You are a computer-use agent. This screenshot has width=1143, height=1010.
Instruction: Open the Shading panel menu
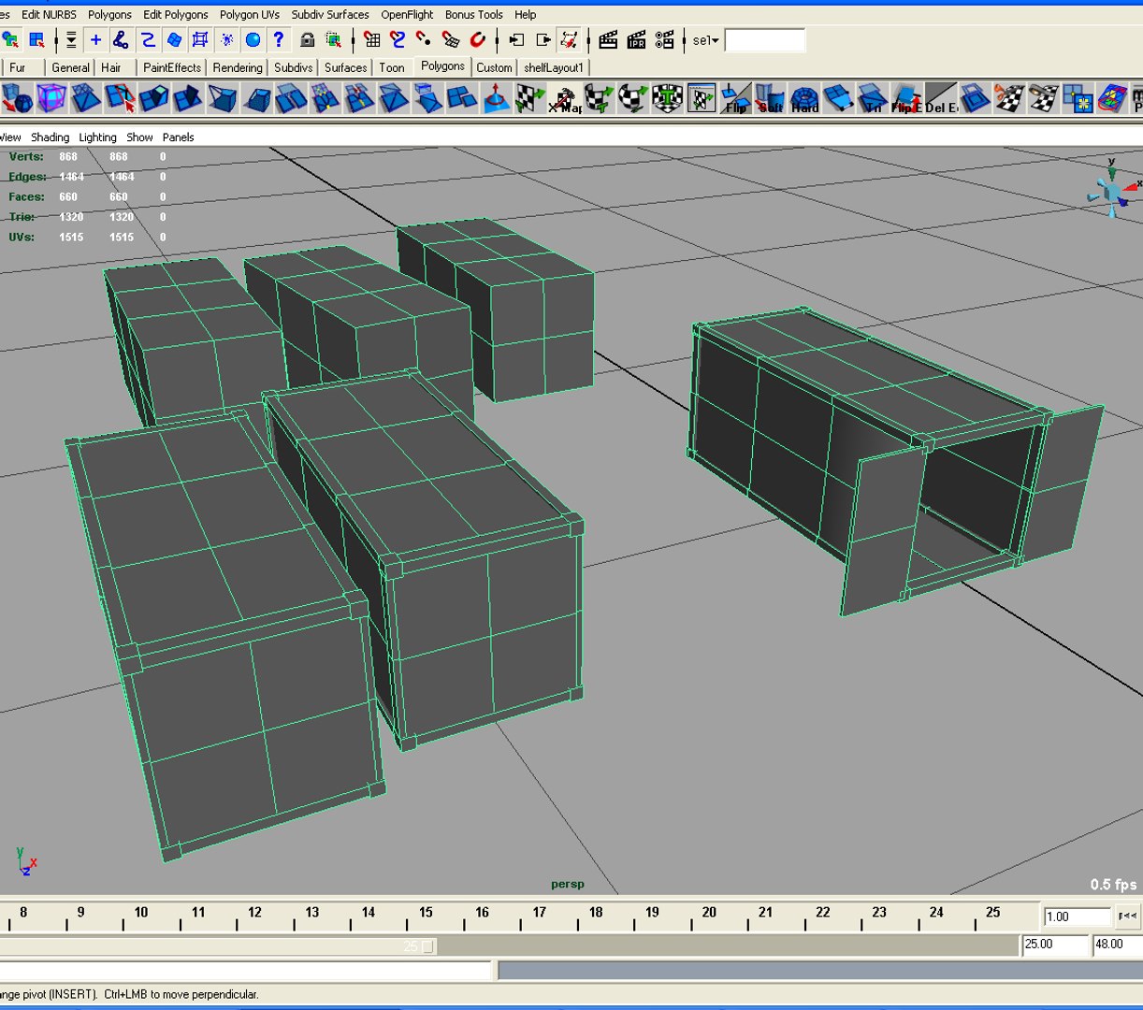pos(50,137)
